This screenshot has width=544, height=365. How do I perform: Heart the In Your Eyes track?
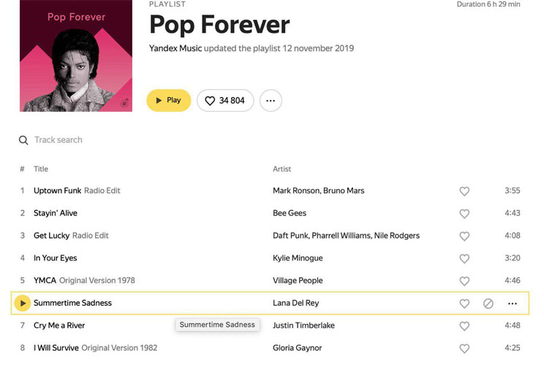[464, 258]
